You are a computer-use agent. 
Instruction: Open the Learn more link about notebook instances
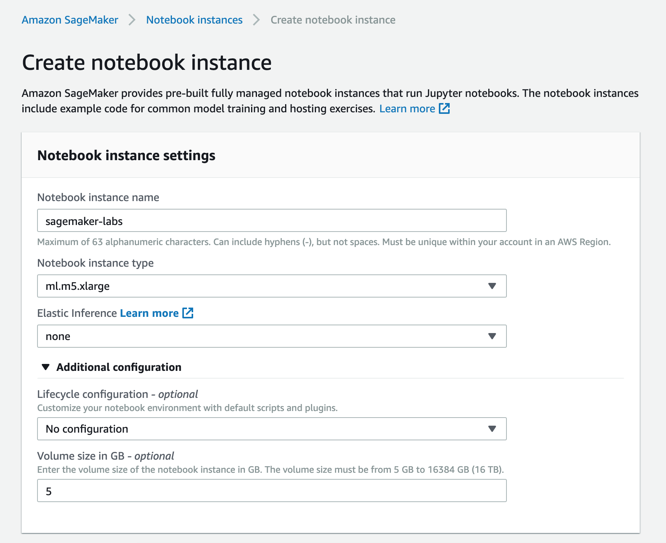[x=407, y=109]
